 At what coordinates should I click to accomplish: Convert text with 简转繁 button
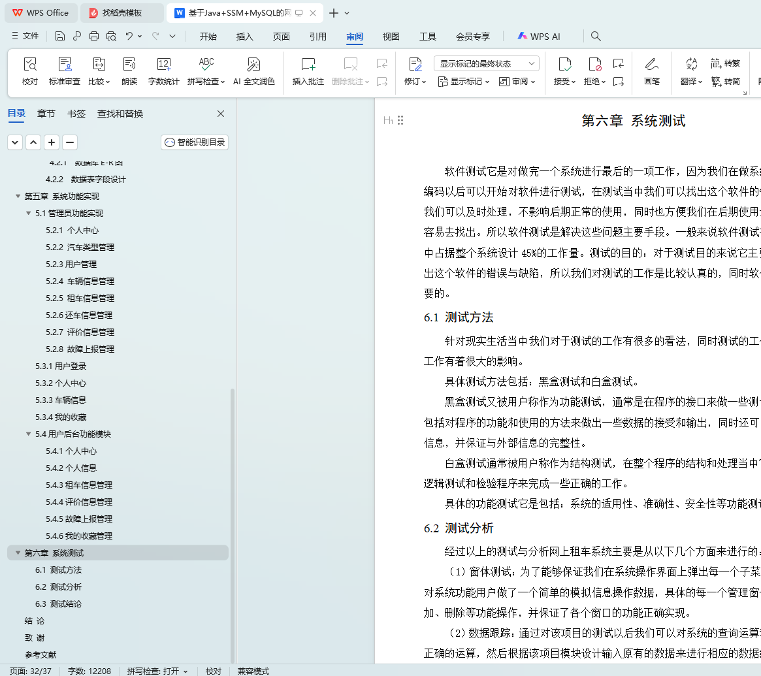pos(726,63)
